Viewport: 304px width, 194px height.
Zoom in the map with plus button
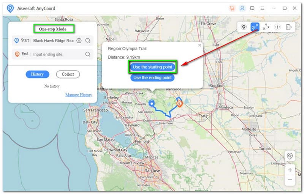(x=290, y=170)
